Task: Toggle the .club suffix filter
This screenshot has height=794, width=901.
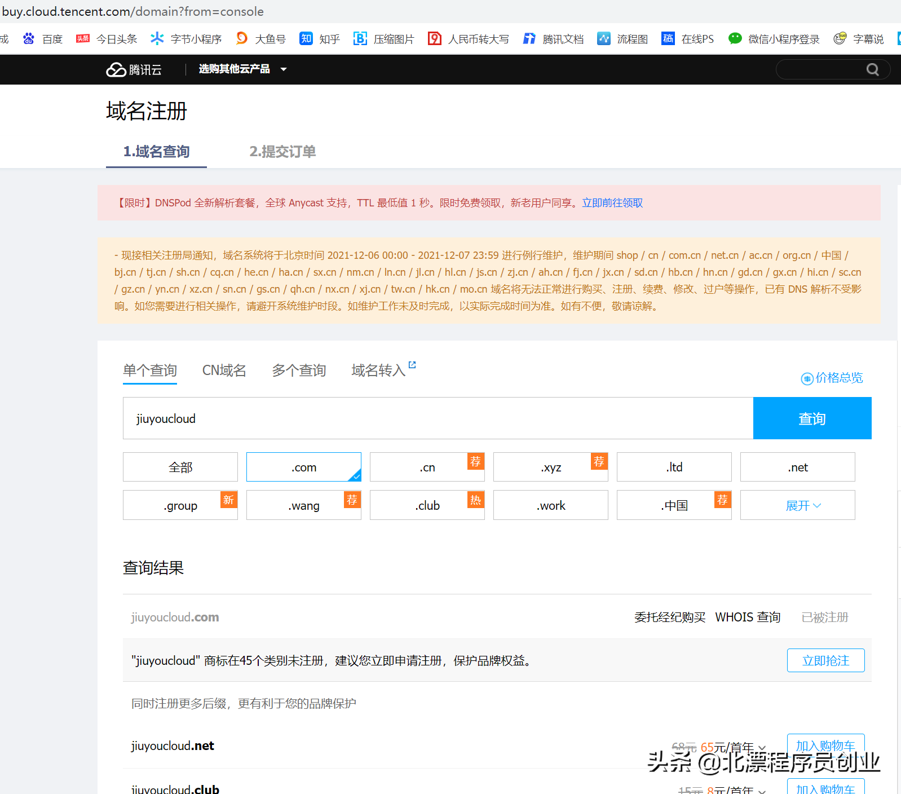Action: coord(427,505)
